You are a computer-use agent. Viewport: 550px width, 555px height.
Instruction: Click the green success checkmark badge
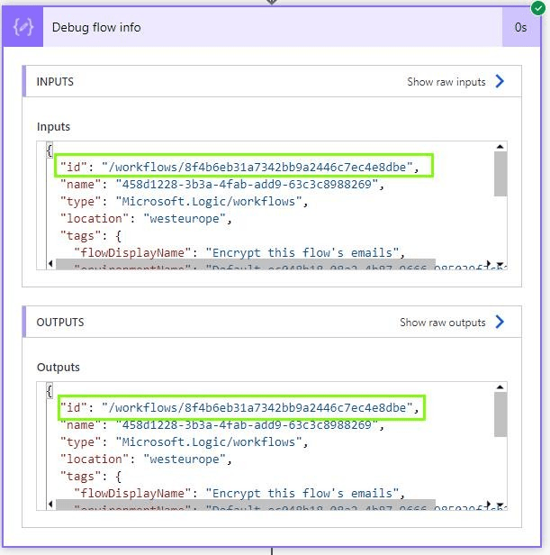[x=537, y=8]
